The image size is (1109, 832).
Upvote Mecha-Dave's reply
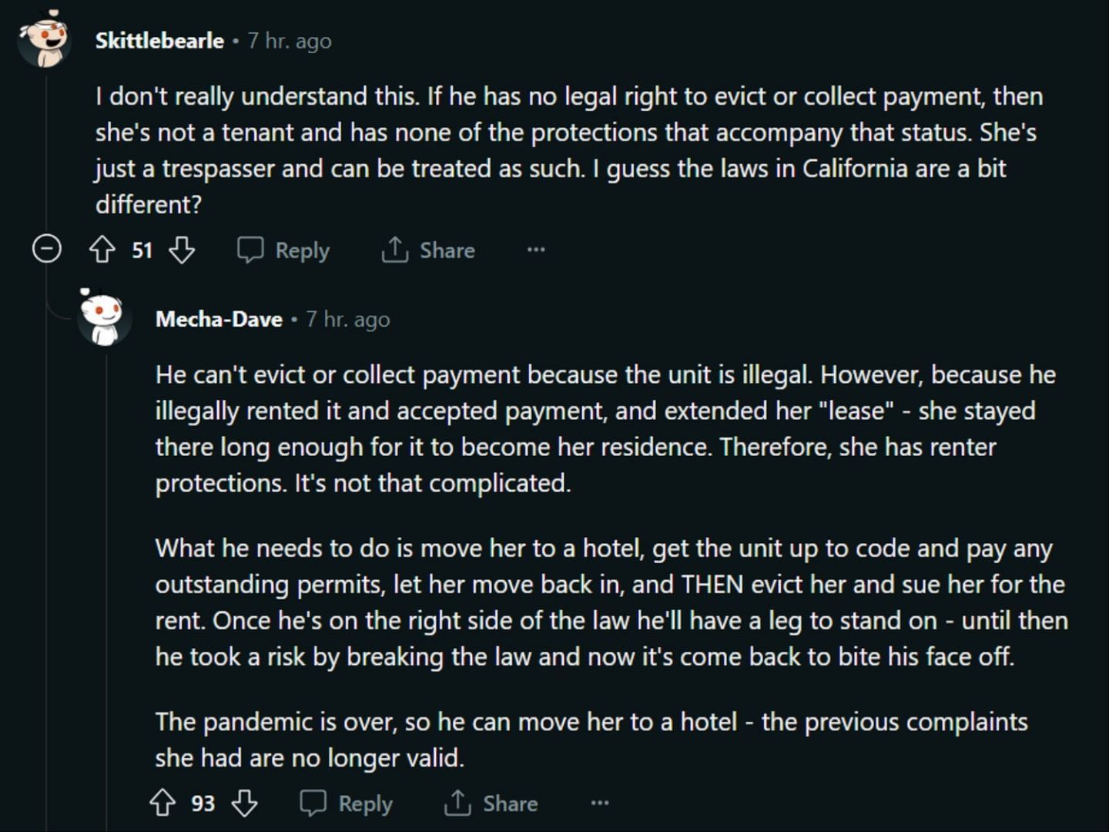click(x=162, y=803)
